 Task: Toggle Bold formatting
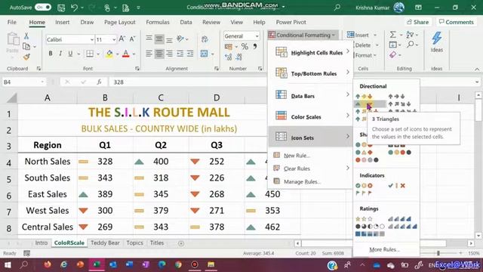tap(51, 54)
